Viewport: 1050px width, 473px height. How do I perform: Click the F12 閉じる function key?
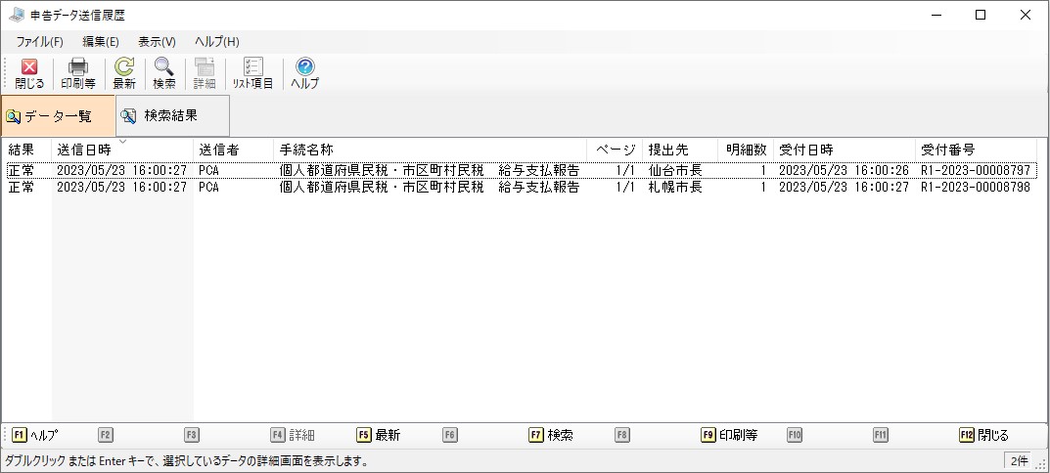coord(983,435)
